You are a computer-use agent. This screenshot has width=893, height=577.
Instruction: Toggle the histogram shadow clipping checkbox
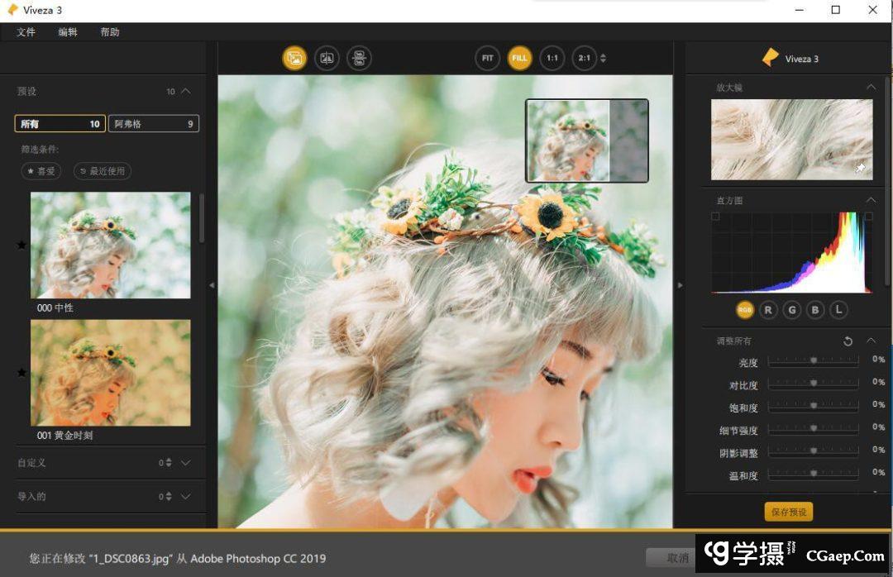[715, 217]
